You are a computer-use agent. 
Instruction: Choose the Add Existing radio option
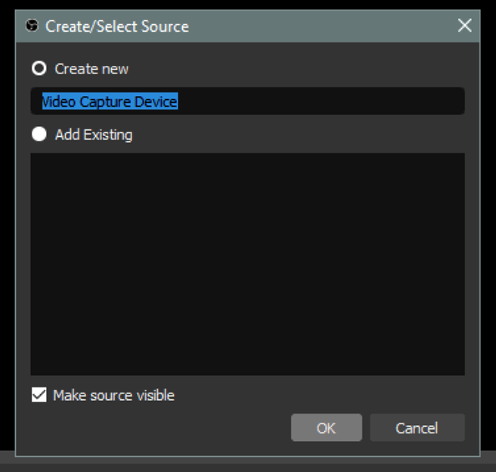(39, 135)
